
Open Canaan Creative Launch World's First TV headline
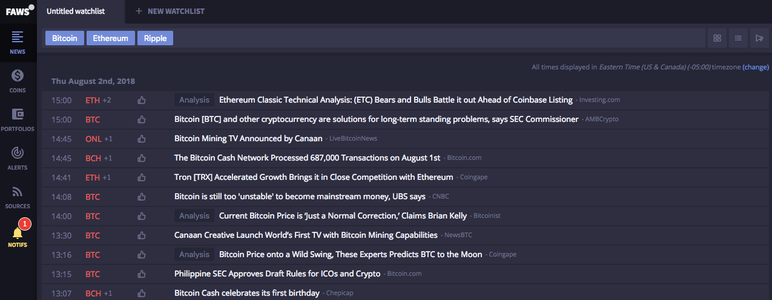306,235
